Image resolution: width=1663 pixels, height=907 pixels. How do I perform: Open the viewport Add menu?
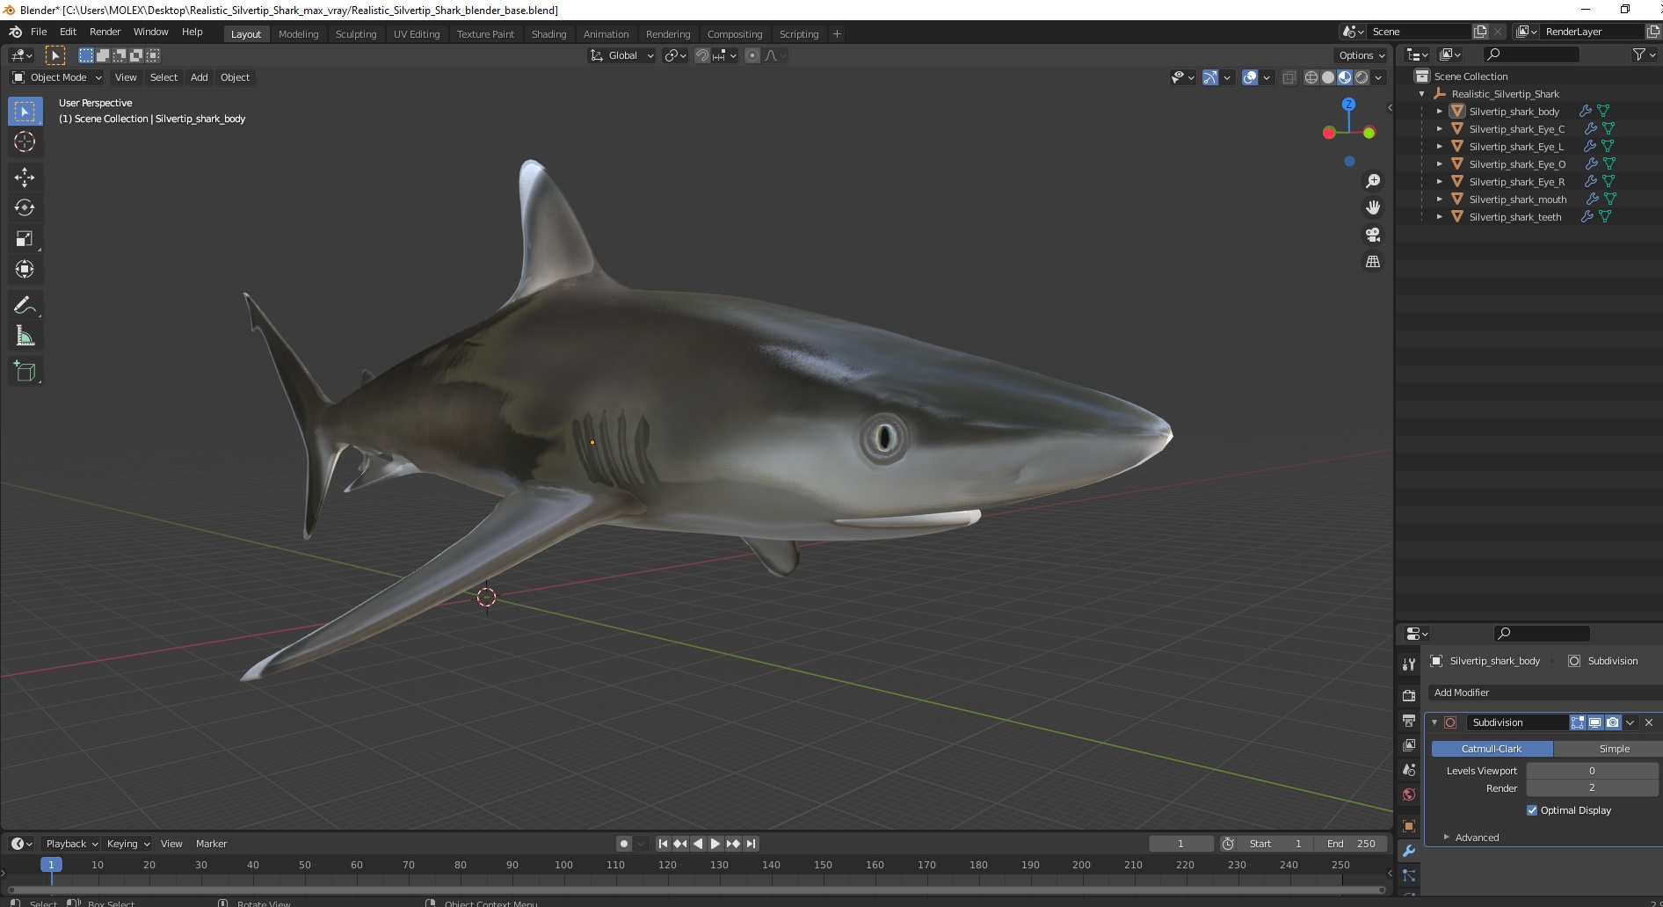tap(200, 77)
